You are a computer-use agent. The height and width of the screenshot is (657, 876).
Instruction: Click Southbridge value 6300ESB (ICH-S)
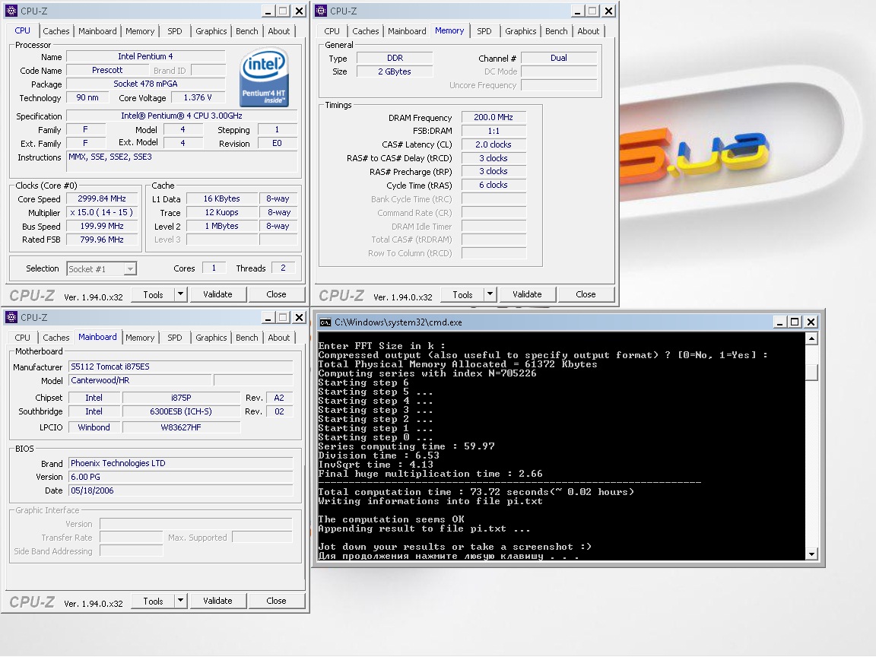point(181,411)
